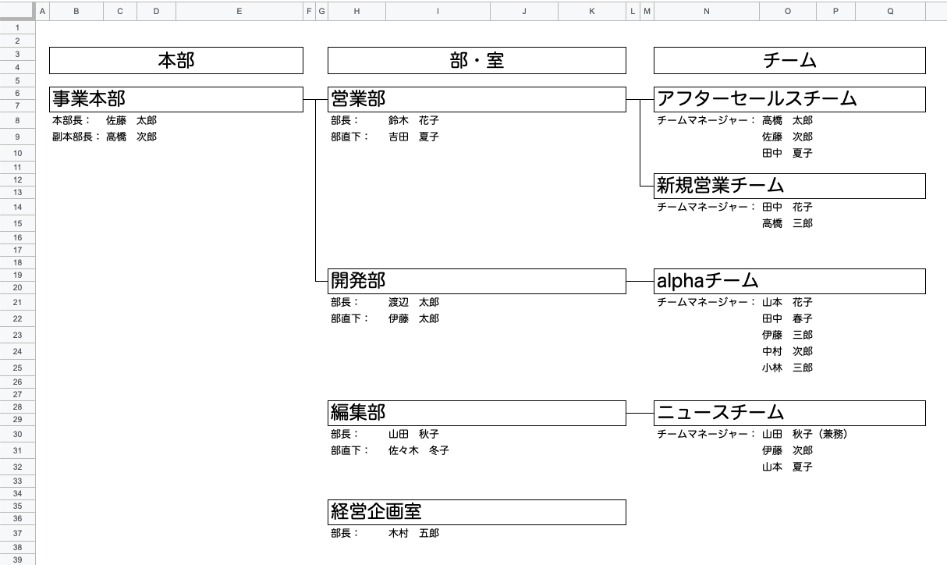Select the cell containing 木村 五郎

pos(413,533)
